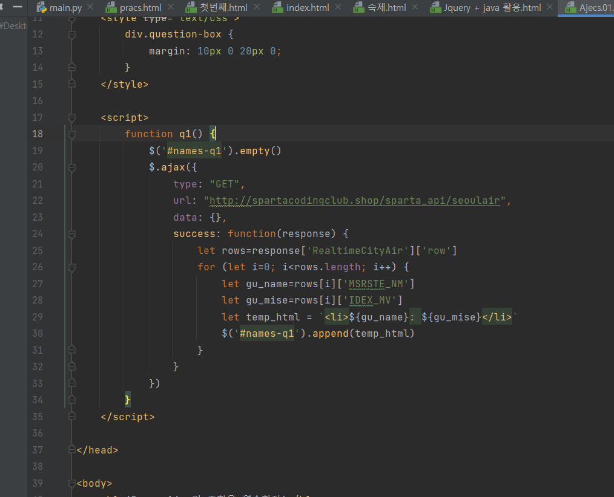Viewport: 614px width, 497px height.
Task: Collapse the $.ajax block on line 20
Action: pos(72,167)
